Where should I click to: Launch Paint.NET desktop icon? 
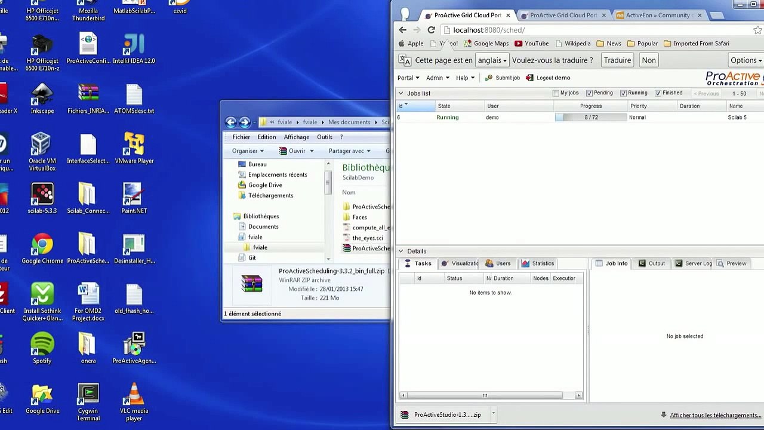[134, 199]
